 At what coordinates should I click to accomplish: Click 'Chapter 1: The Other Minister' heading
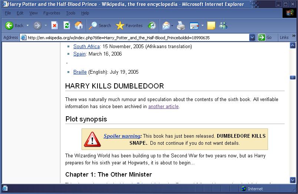(x=109, y=175)
